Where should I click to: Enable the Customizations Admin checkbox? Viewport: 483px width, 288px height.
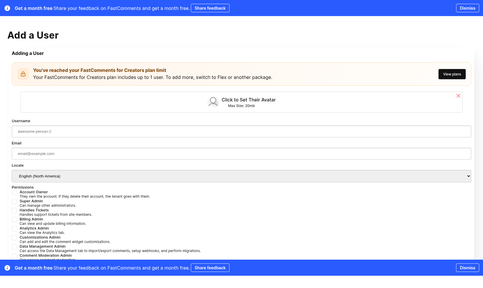tap(14, 238)
